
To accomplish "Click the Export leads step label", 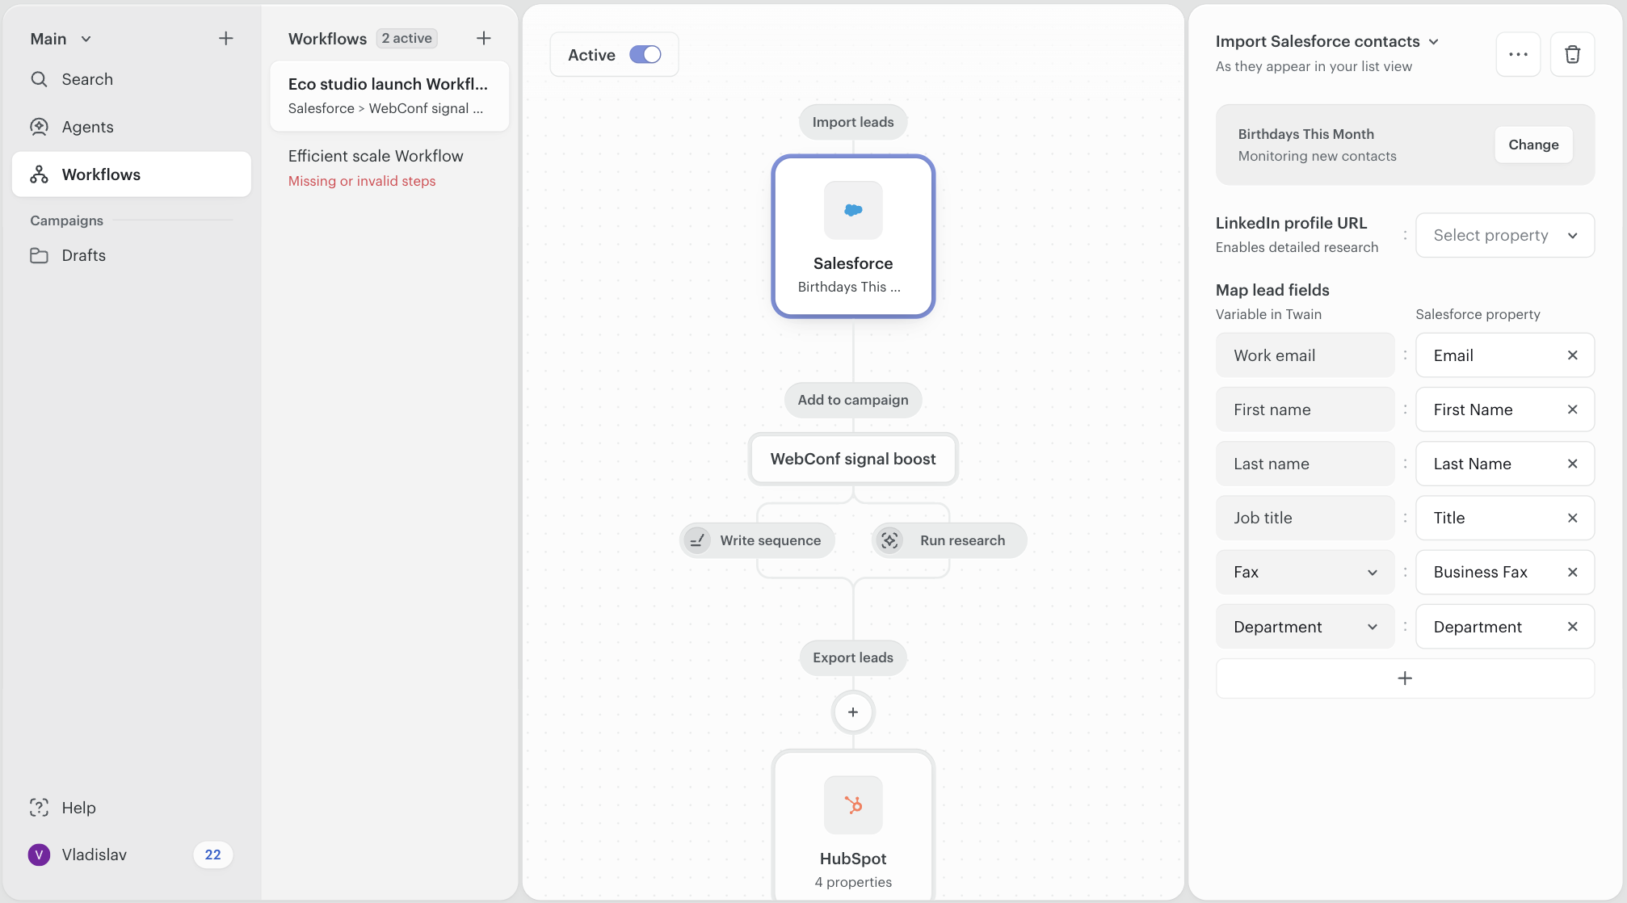I will click(853, 657).
